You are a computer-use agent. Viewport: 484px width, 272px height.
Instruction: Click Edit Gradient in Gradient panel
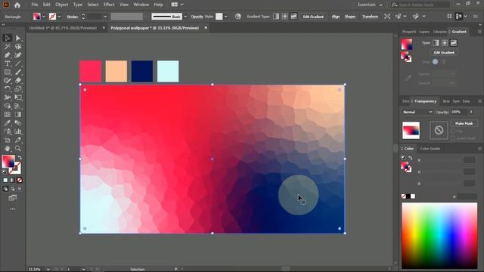point(444,52)
